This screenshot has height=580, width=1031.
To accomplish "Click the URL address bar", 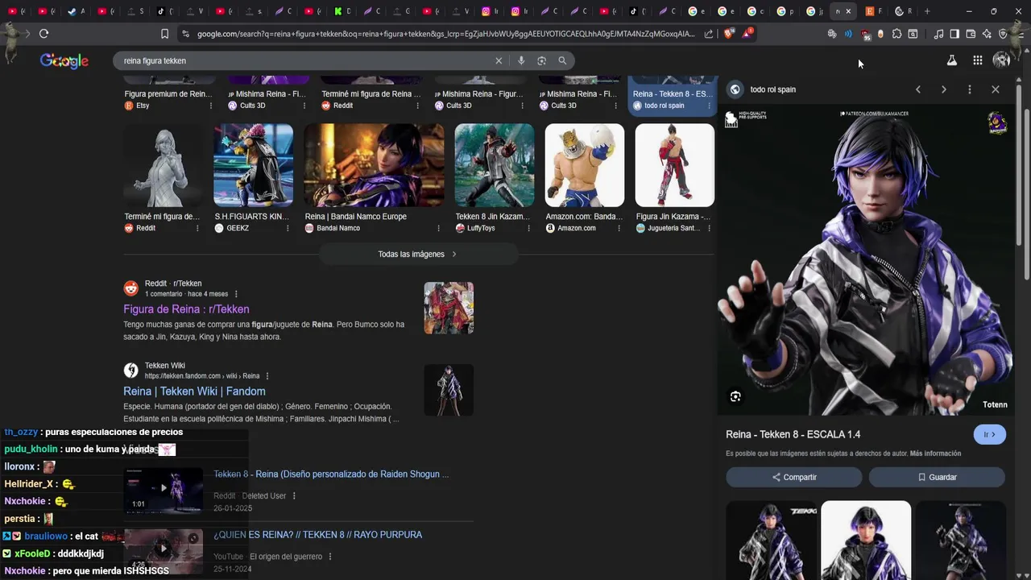I will (445, 34).
